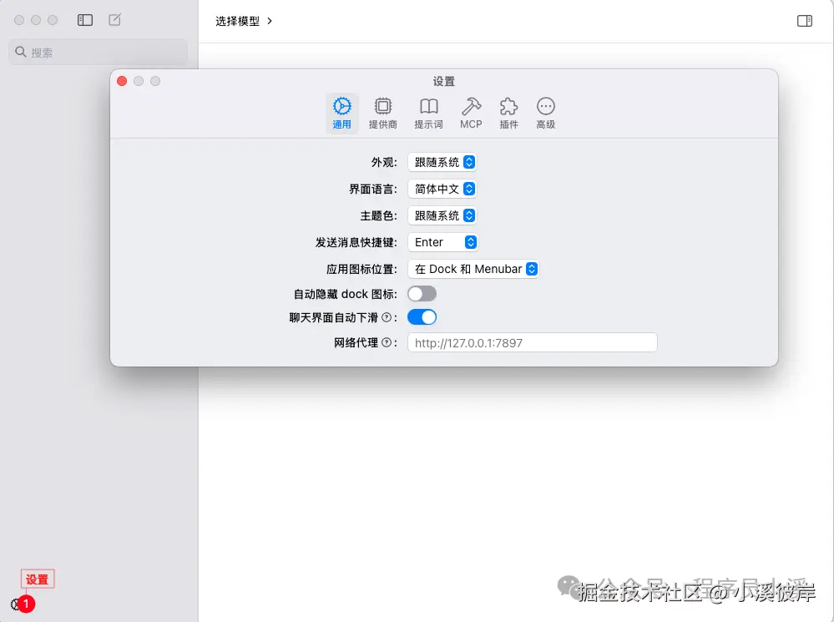Image resolution: width=834 pixels, height=622 pixels.
Task: Start a new chat via the compose icon
Action: 114,19
